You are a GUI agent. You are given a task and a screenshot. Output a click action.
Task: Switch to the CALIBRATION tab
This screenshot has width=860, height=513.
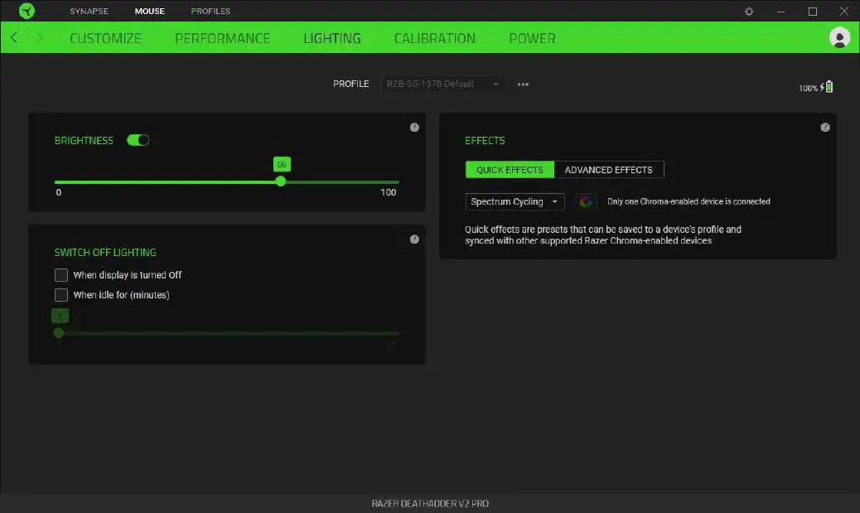pyautogui.click(x=434, y=37)
